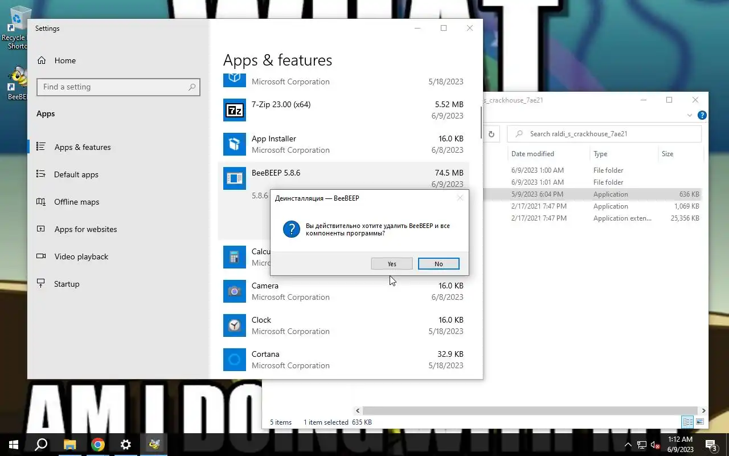Click right arrow of Explorer horizontal scrollbar
The image size is (729, 456).
[x=704, y=410]
